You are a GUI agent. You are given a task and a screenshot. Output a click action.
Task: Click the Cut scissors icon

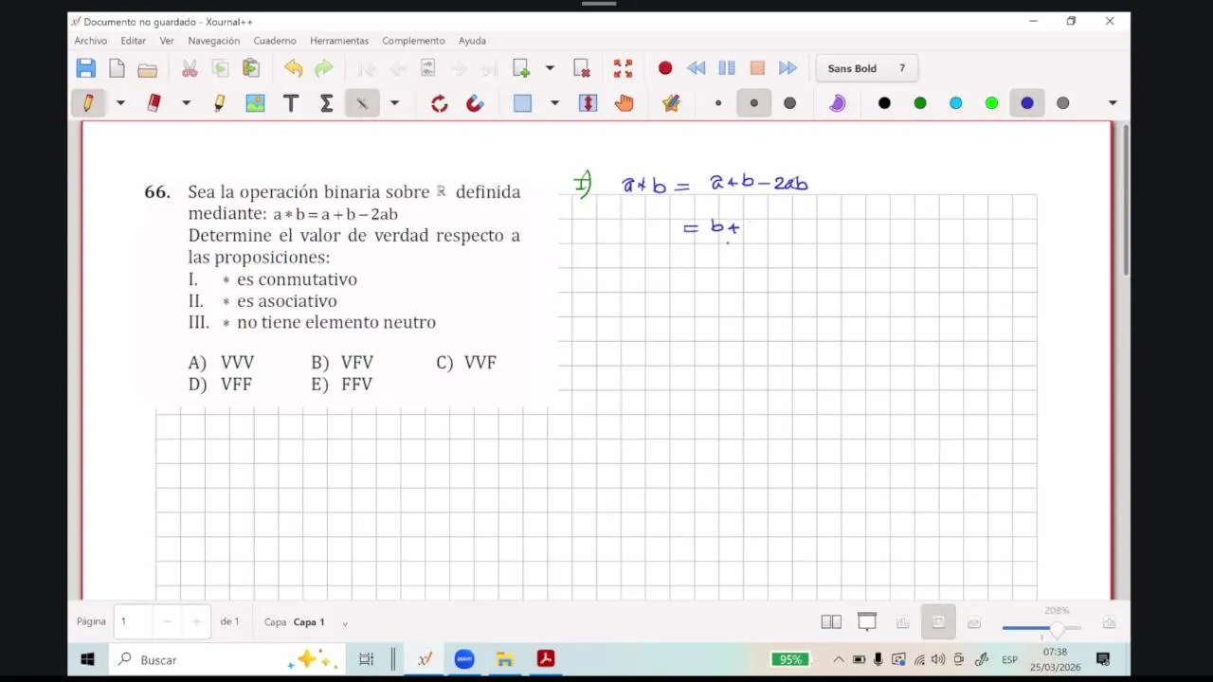[x=190, y=68]
